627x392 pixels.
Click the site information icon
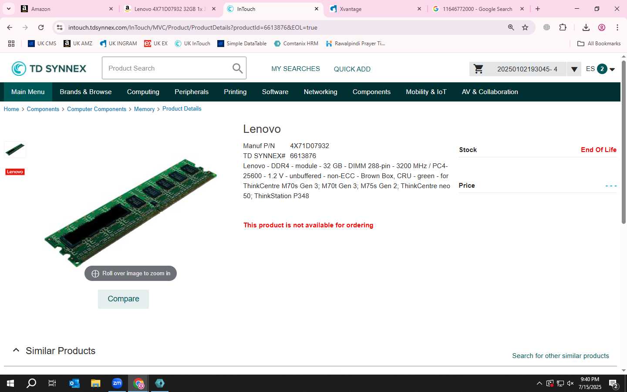(60, 27)
